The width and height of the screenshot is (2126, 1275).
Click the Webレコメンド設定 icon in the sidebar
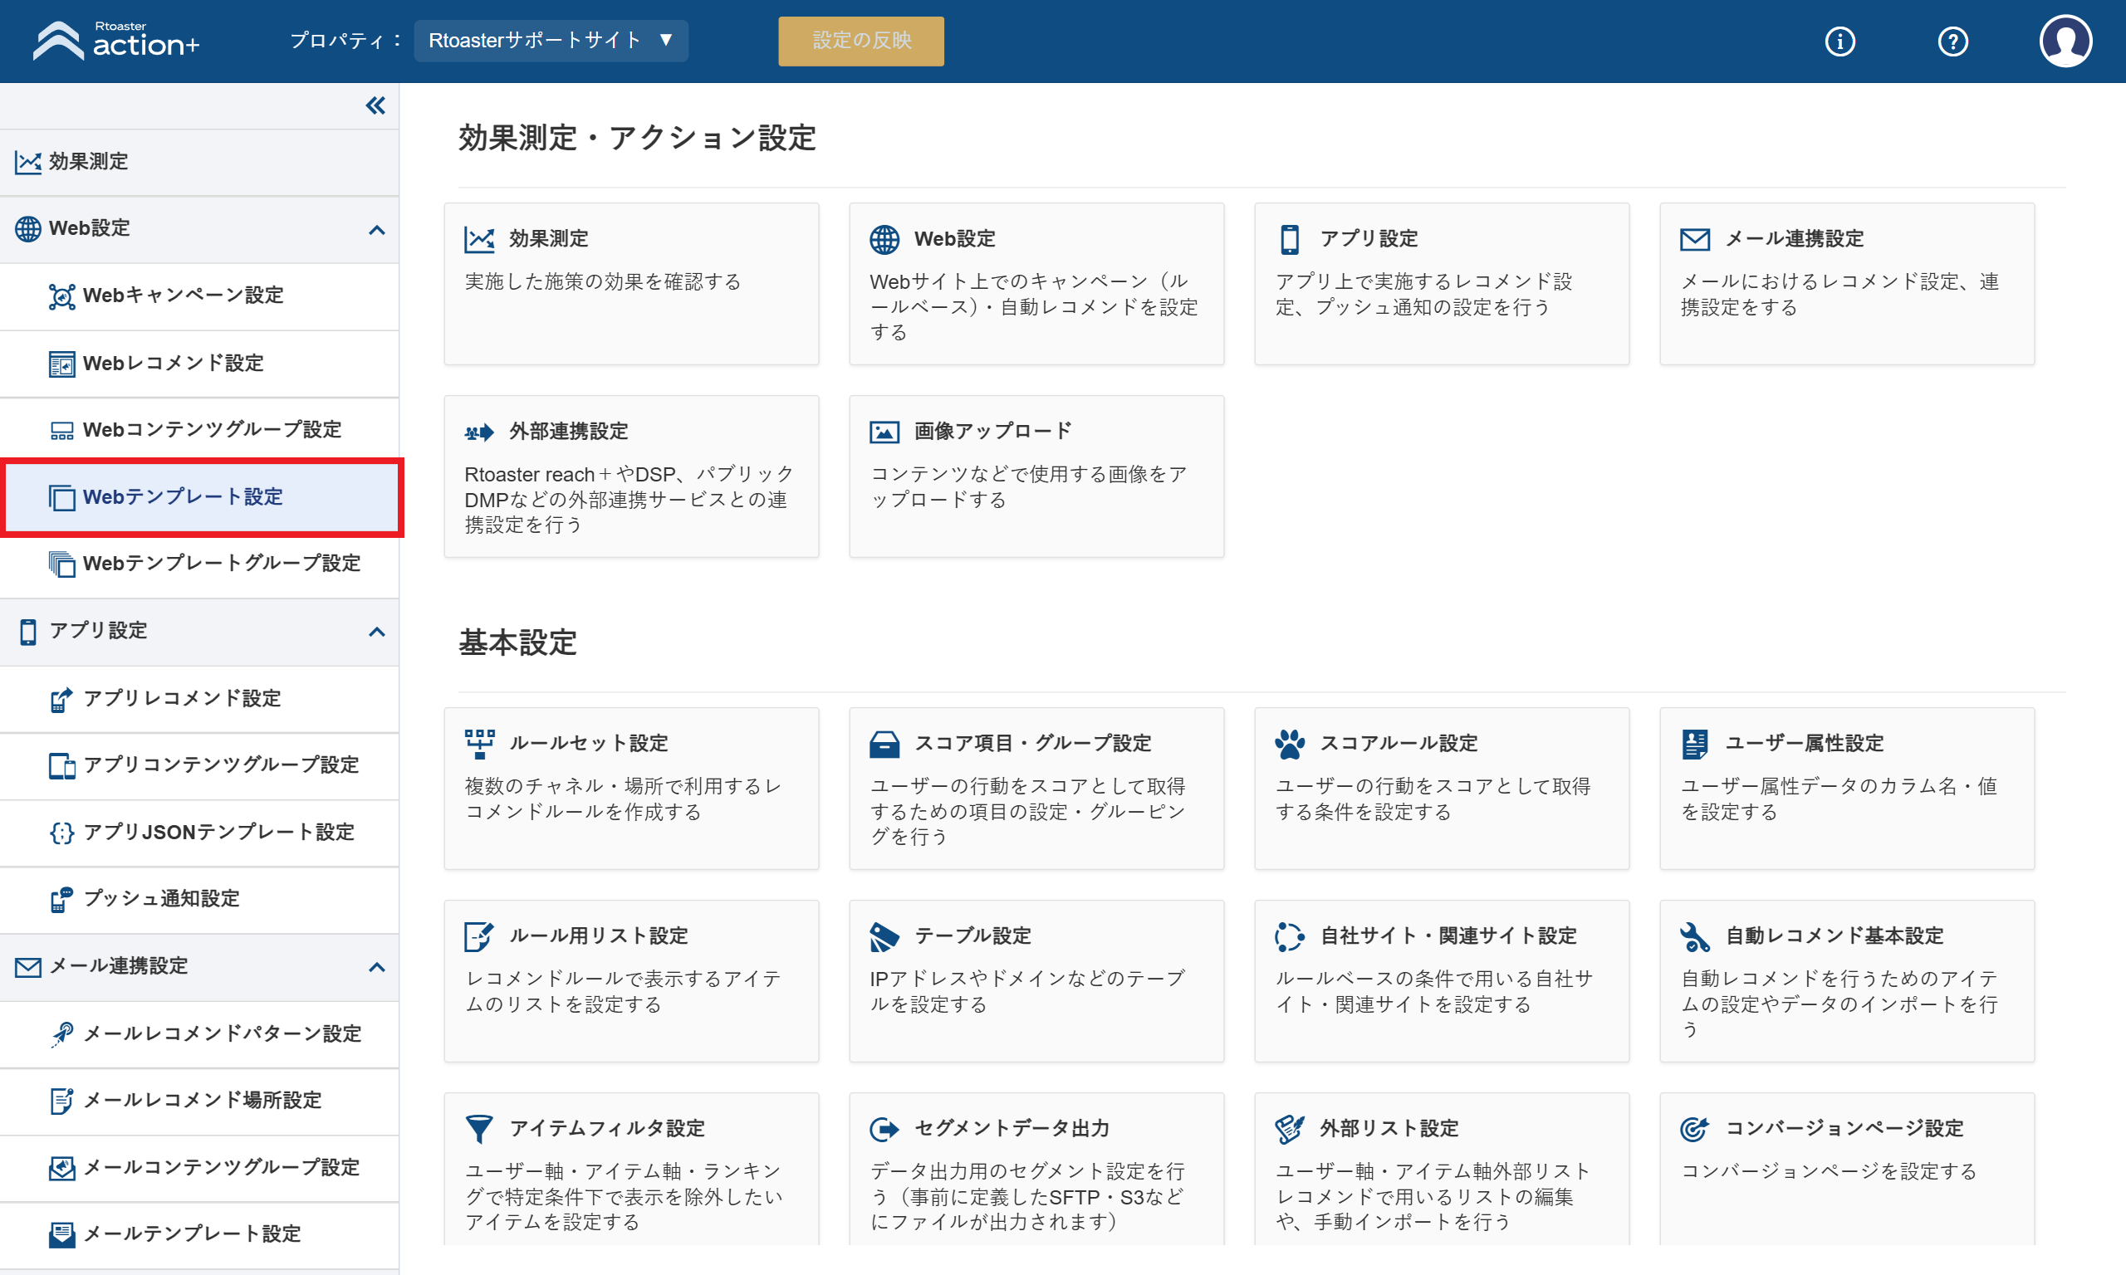[62, 364]
